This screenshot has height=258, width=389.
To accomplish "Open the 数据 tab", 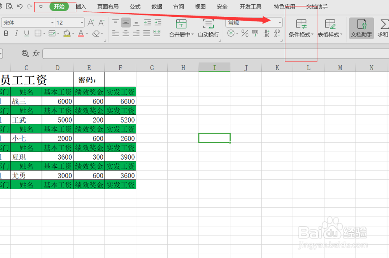I will [x=157, y=7].
